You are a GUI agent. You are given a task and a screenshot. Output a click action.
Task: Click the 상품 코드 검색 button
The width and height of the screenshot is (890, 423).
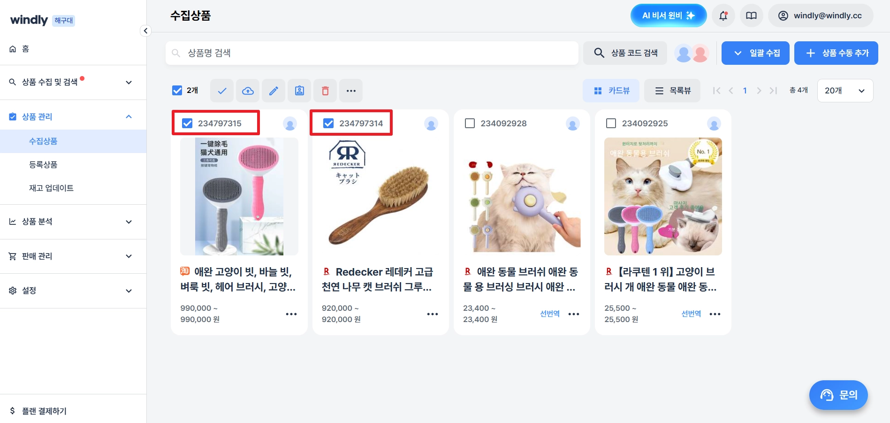pyautogui.click(x=625, y=53)
